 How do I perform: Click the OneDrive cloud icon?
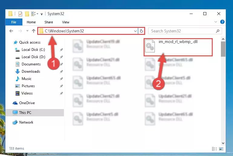pyautogui.click(x=15, y=103)
